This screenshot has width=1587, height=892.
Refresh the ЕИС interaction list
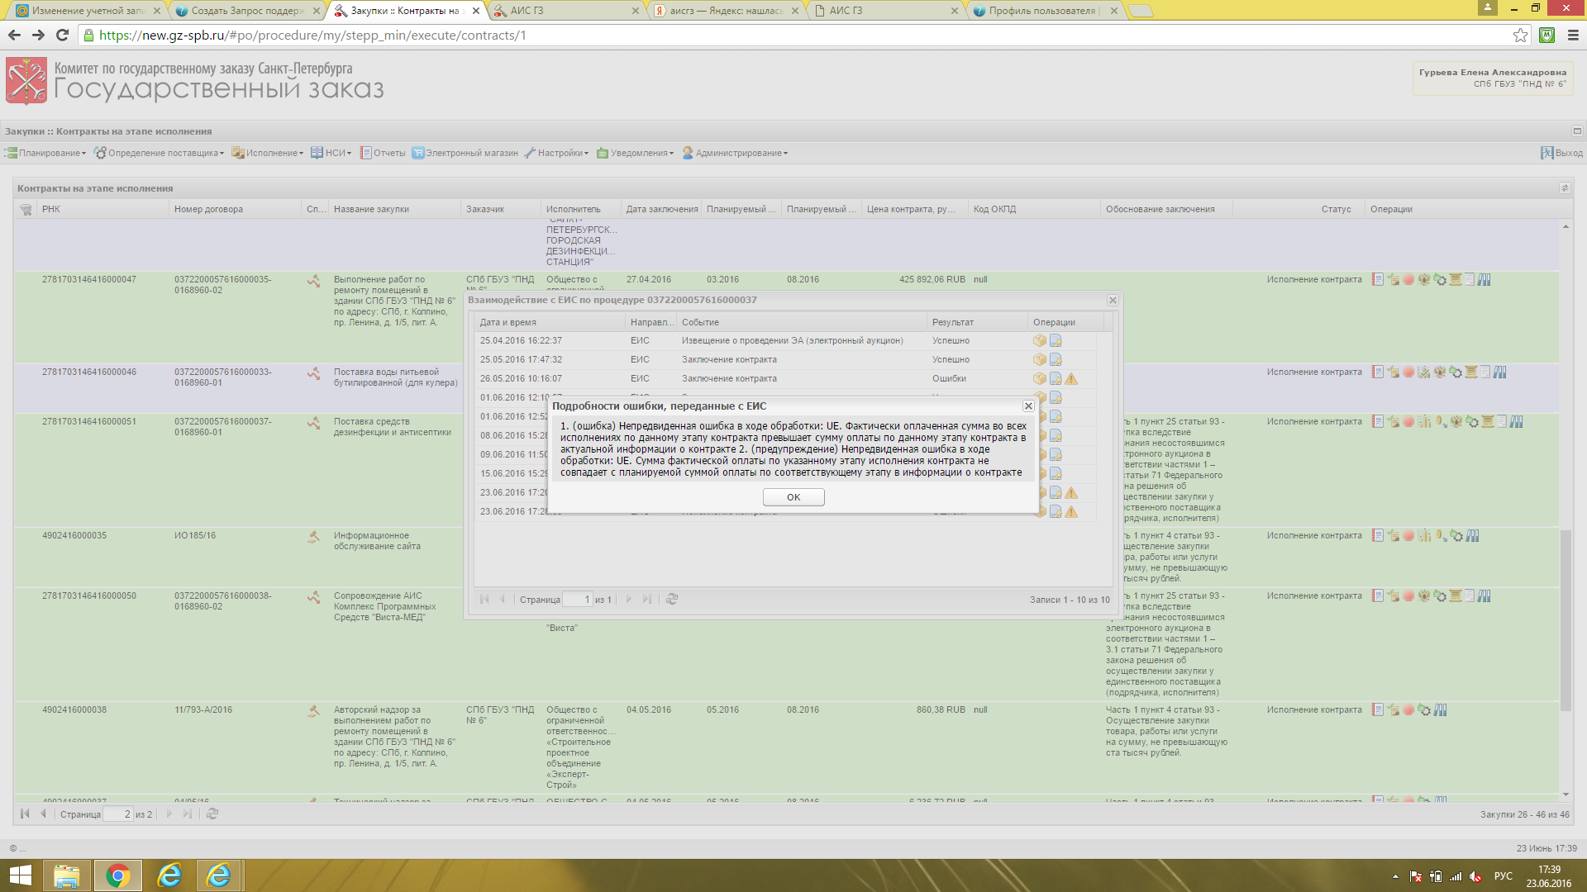tap(672, 600)
